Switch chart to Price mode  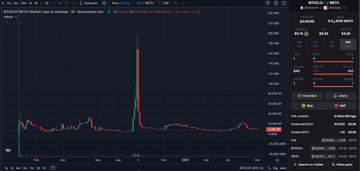pyautogui.click(x=115, y=3)
